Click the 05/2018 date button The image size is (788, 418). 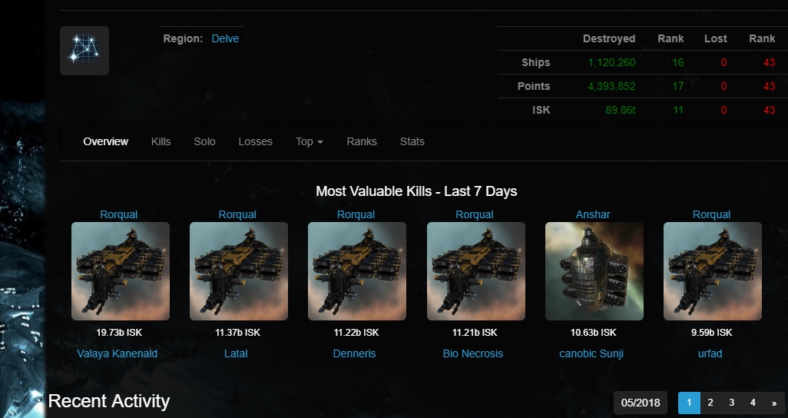coord(641,403)
